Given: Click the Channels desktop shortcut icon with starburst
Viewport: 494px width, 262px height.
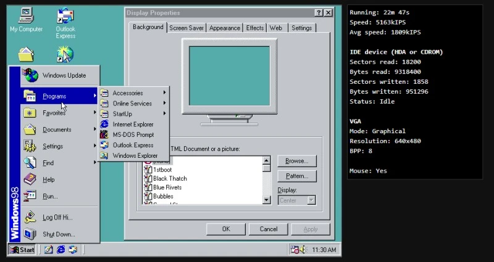Looking at the screenshot, I should pyautogui.click(x=65, y=54).
